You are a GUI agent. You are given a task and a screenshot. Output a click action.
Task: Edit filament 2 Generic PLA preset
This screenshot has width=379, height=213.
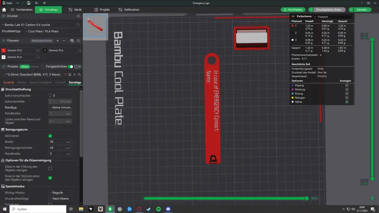pyautogui.click(x=80, y=50)
